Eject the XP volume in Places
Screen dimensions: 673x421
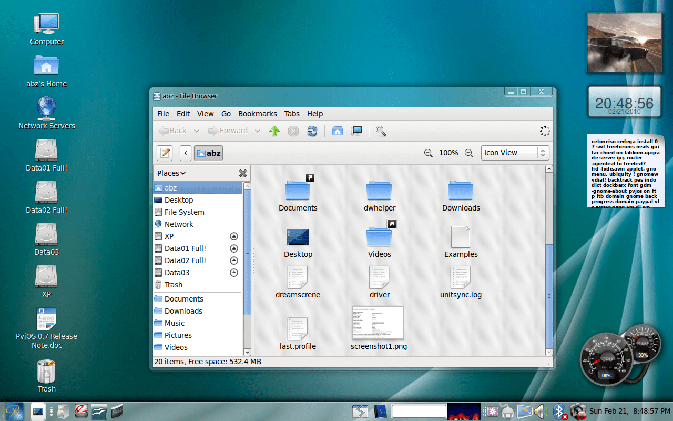[234, 236]
